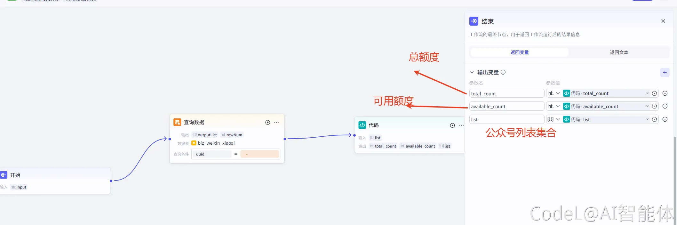This screenshot has height=225, width=677.
Task: Run the 查询数据 node test play icon
Action: (x=267, y=122)
